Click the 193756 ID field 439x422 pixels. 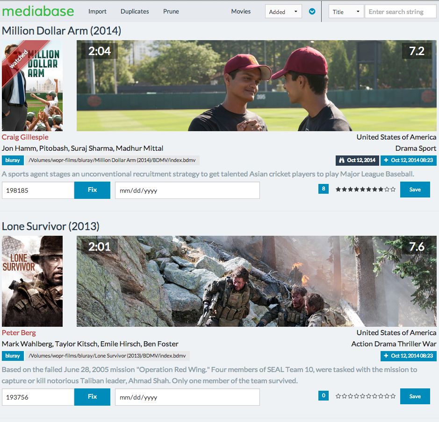(38, 397)
